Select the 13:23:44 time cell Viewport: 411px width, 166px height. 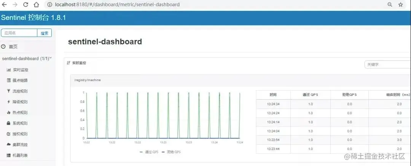coord(273,149)
